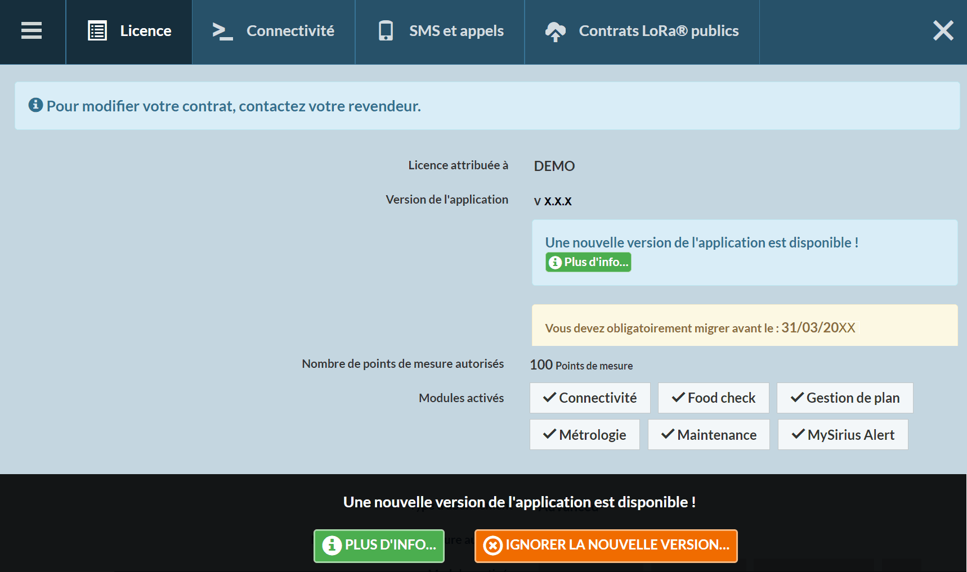The height and width of the screenshot is (572, 967).
Task: Click new version text in blue box
Action: tap(702, 242)
